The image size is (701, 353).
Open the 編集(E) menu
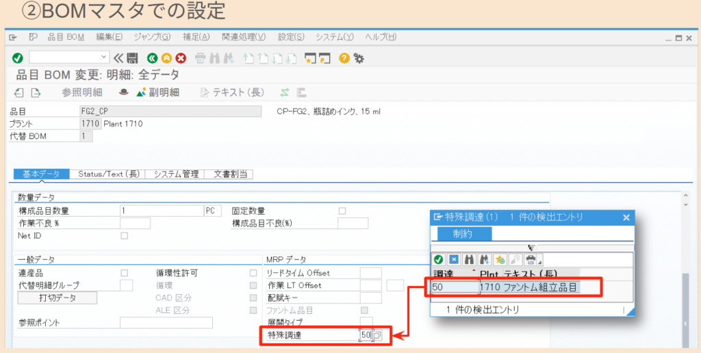[109, 37]
